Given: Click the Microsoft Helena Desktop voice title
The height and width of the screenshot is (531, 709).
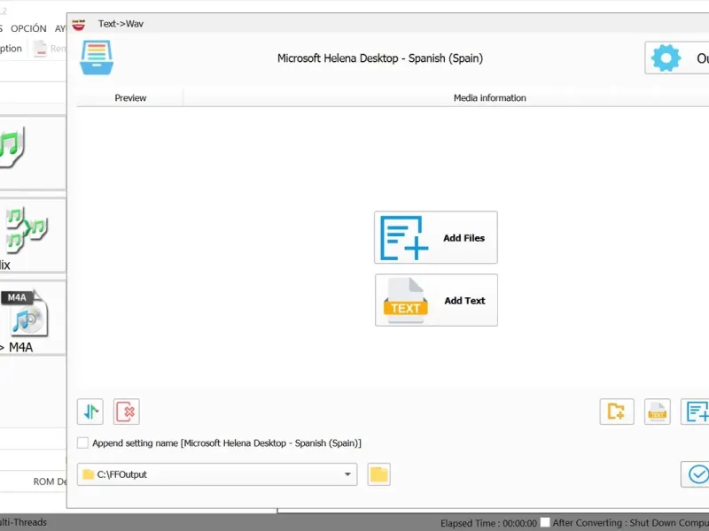Looking at the screenshot, I should click(380, 58).
